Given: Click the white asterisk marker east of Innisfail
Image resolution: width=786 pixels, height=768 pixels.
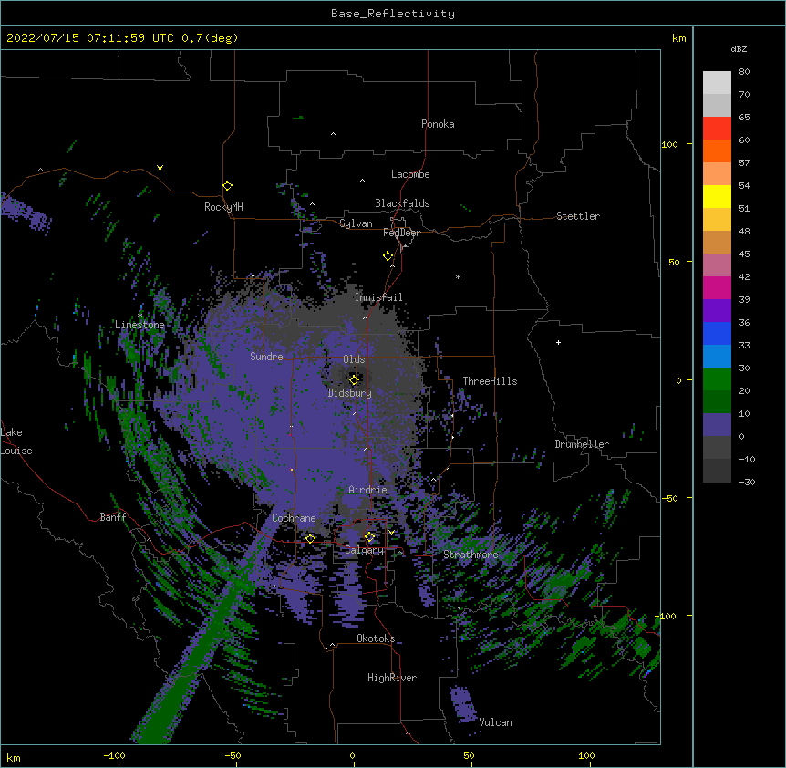Looking at the screenshot, I should [458, 276].
